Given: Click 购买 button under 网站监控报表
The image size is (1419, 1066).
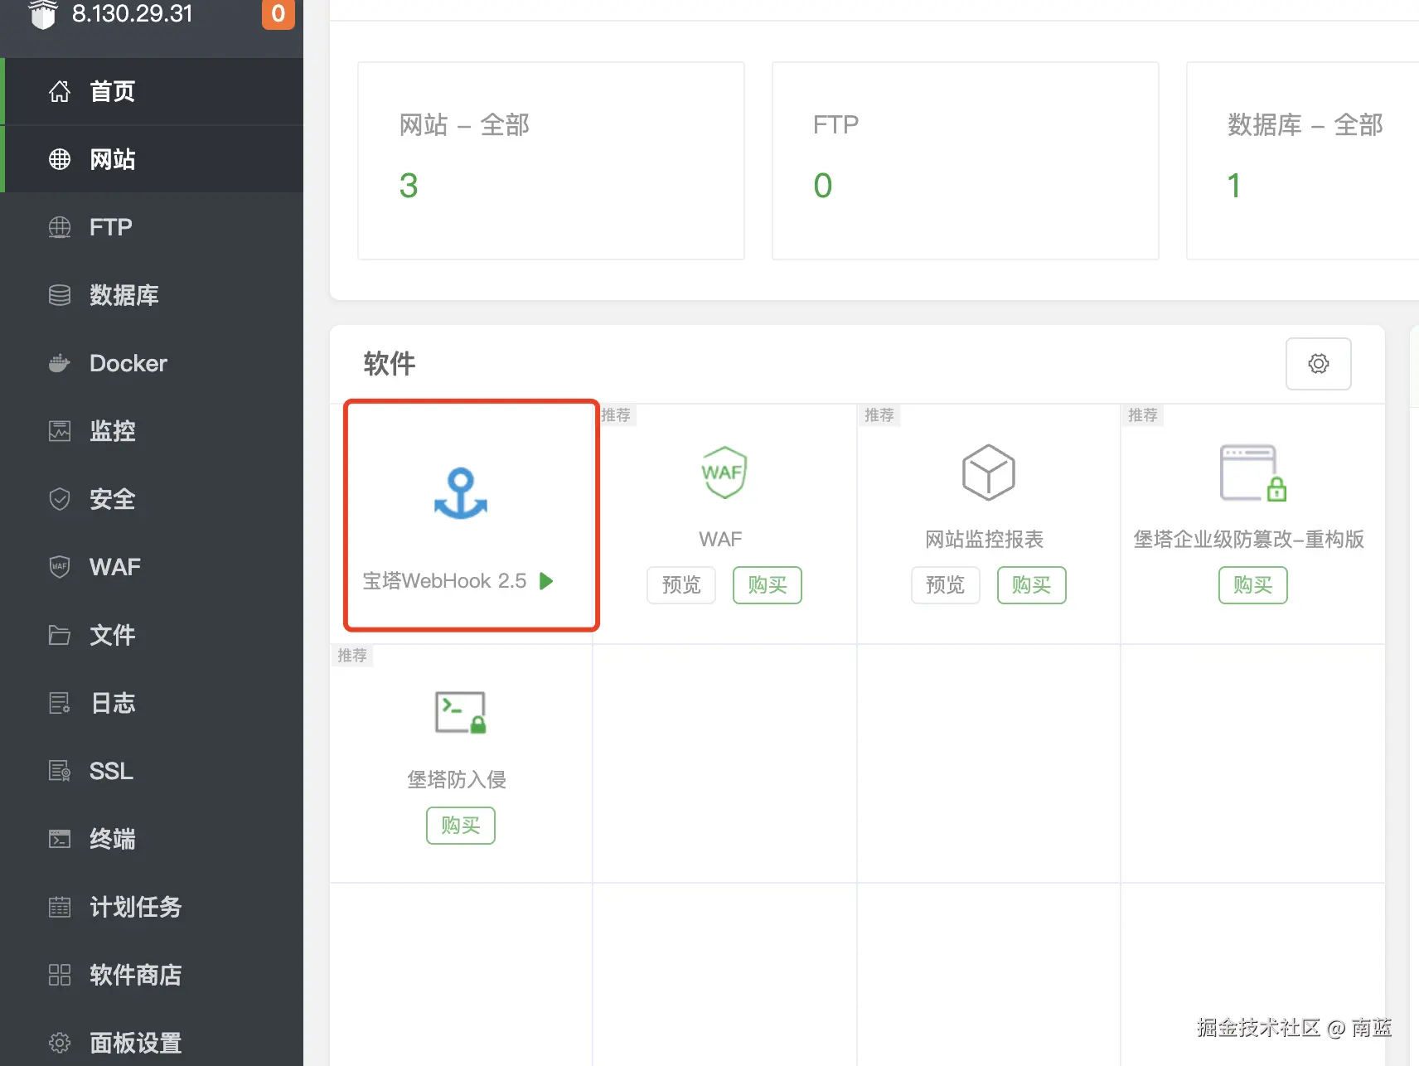Looking at the screenshot, I should tap(1032, 585).
